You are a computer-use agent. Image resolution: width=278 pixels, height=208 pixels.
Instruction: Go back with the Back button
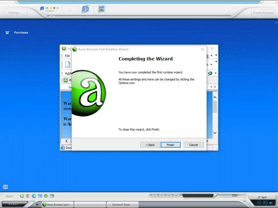pyautogui.click(x=150, y=145)
